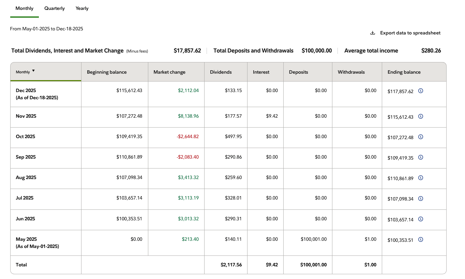Switch to the Yearly tab
This screenshot has width=465, height=279.
tap(82, 9)
